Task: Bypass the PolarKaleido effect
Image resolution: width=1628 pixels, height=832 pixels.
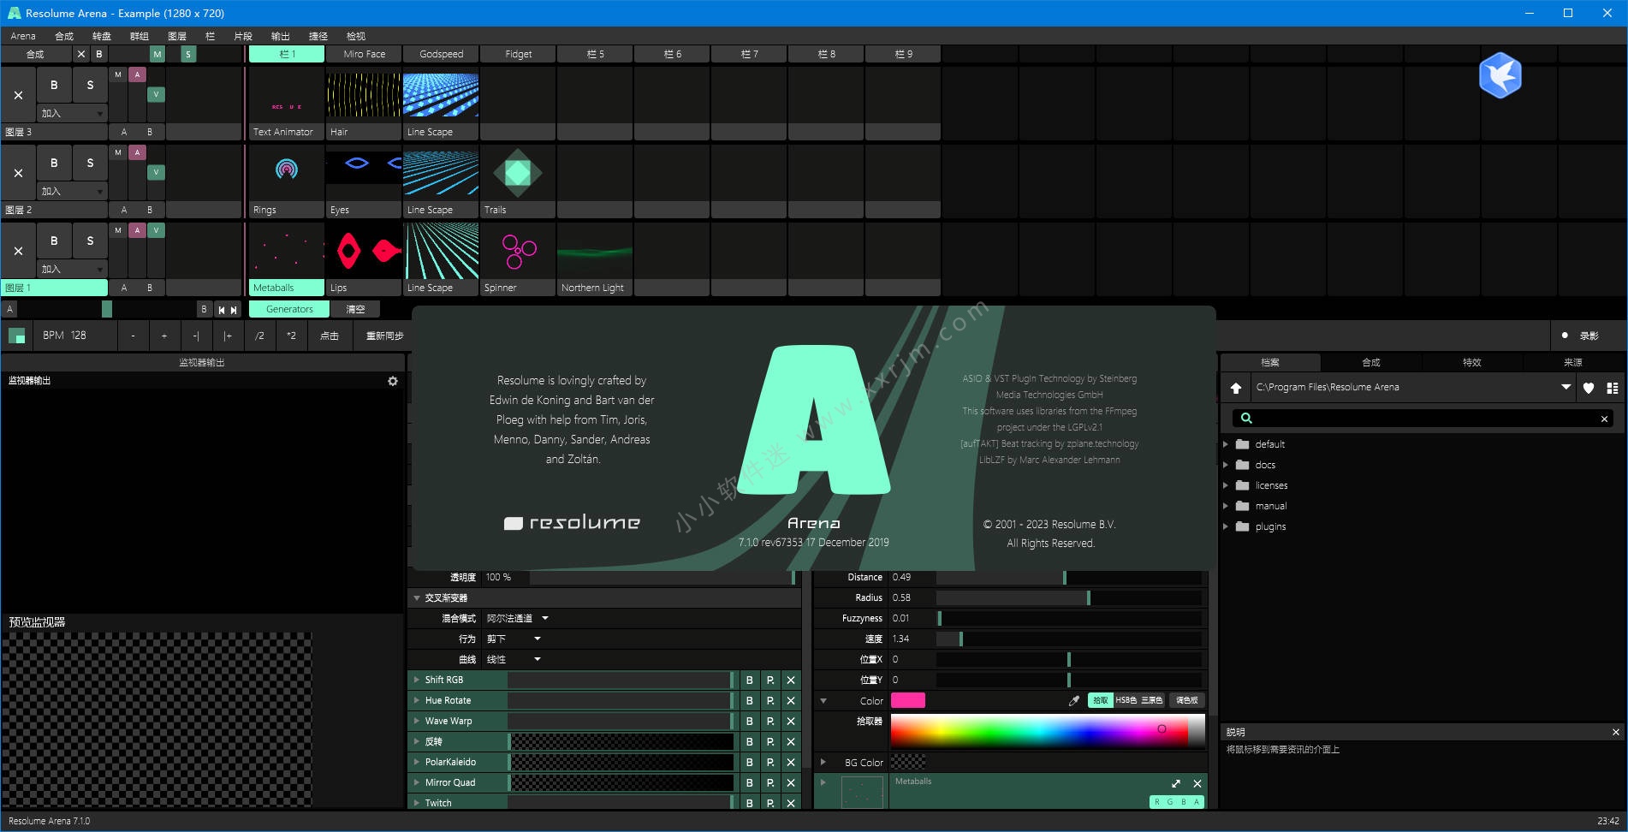Action: click(750, 762)
